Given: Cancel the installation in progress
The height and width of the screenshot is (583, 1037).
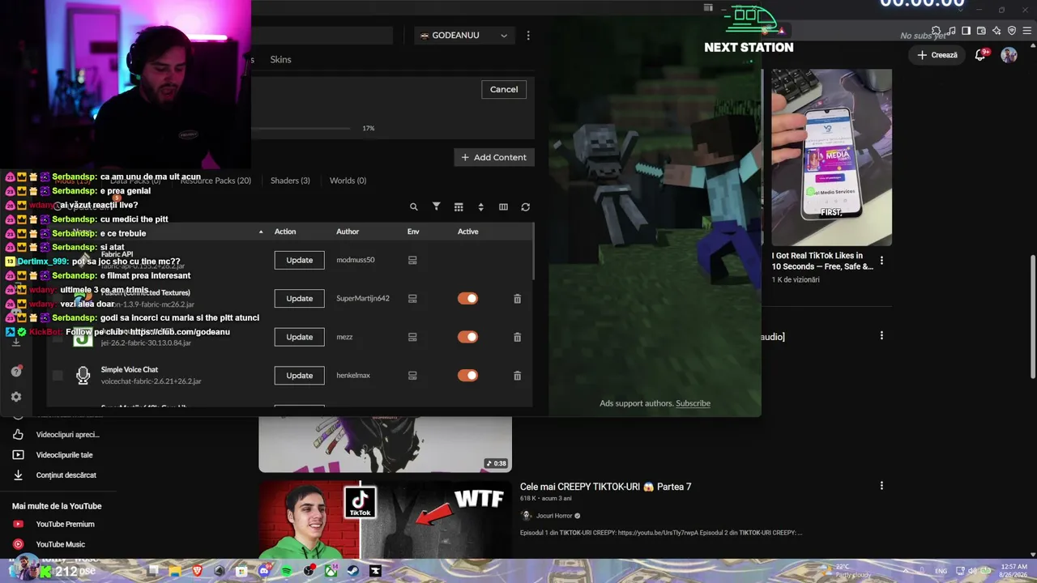Looking at the screenshot, I should (x=504, y=89).
